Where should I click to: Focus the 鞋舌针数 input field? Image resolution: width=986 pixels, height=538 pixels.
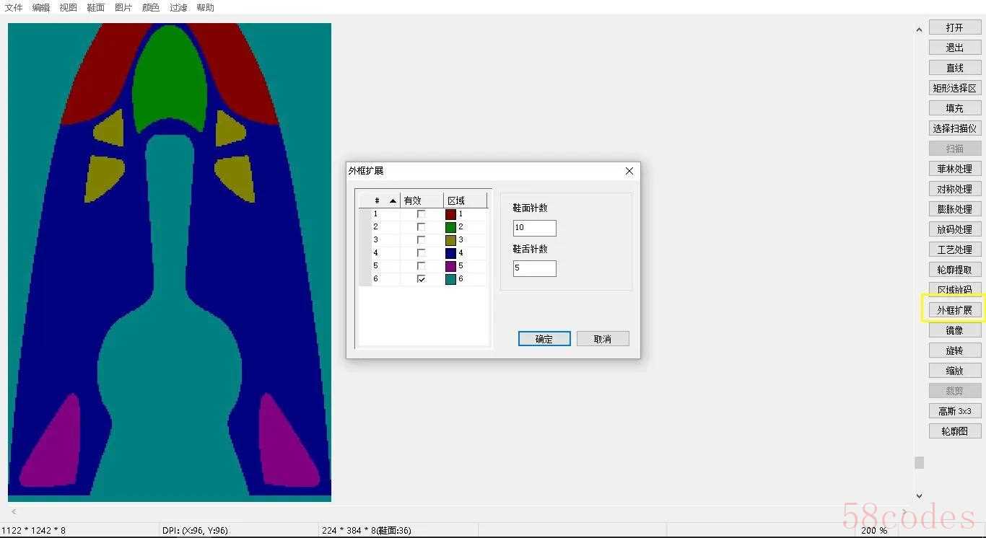pyautogui.click(x=534, y=268)
